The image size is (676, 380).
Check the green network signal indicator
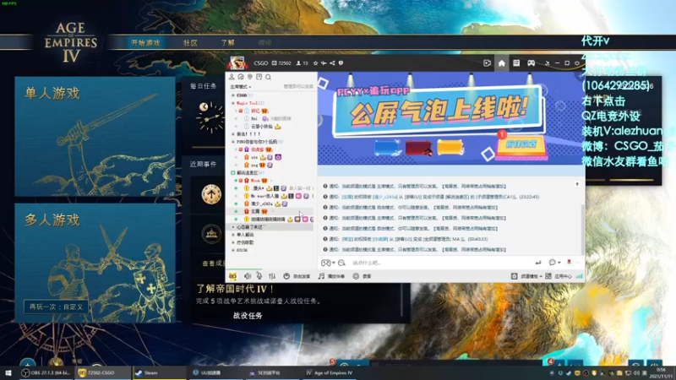coord(579,276)
